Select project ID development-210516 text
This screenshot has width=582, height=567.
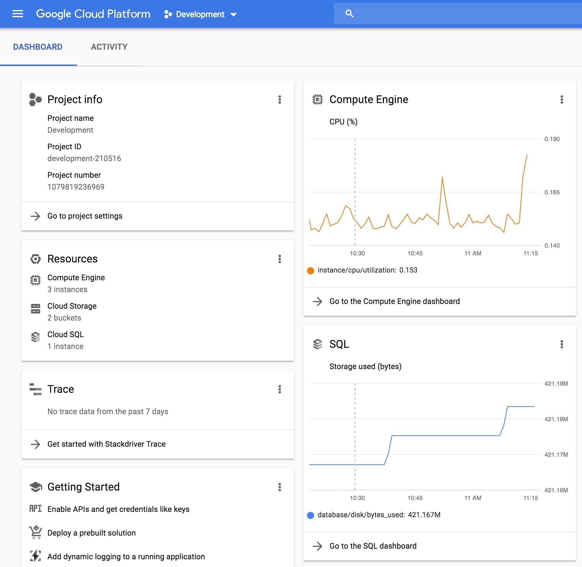[x=84, y=158]
